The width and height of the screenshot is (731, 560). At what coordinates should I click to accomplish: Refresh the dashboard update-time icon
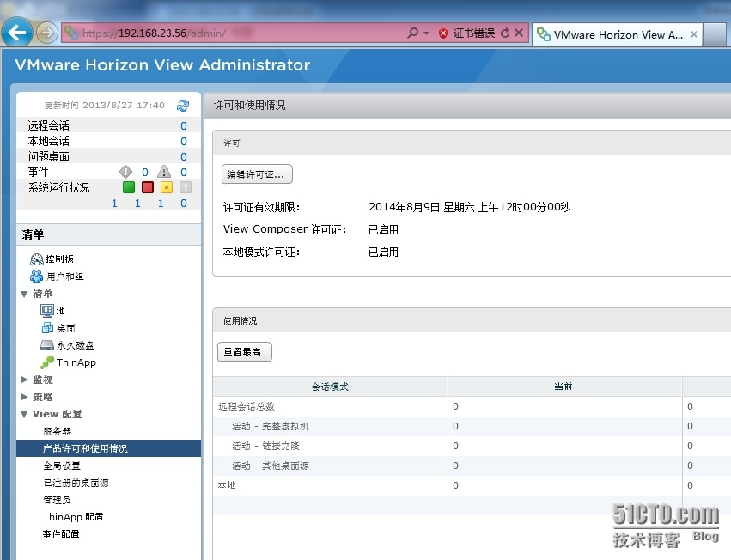(183, 106)
